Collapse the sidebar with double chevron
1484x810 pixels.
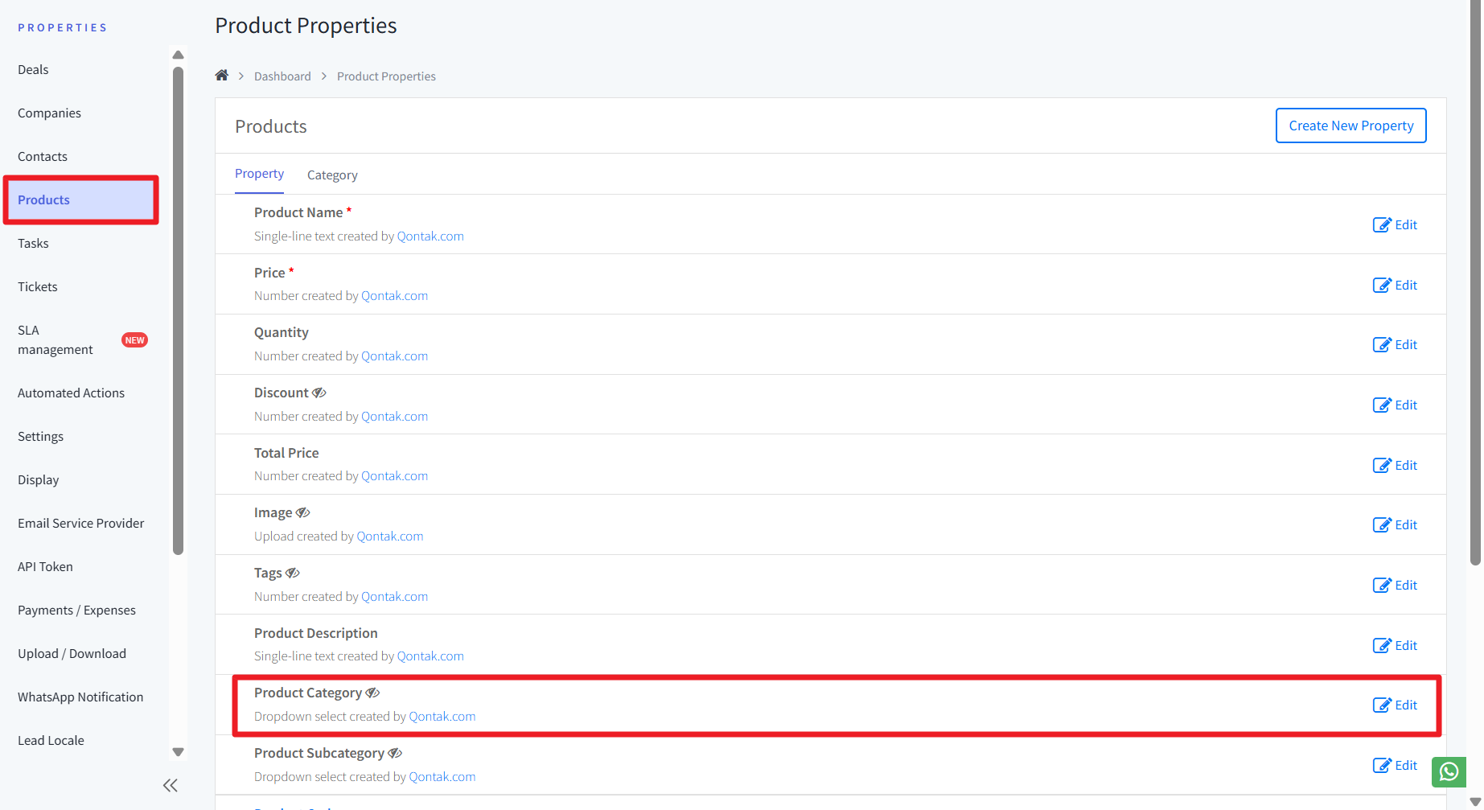(x=171, y=785)
